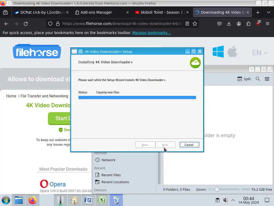Open Firefox View icon at tab bar start

tap(5, 12)
